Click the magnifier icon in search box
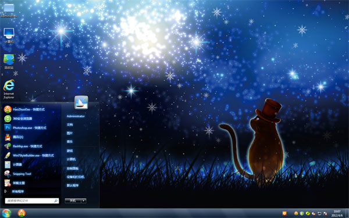Viewport: 349px width, 218px height. [x=56, y=201]
